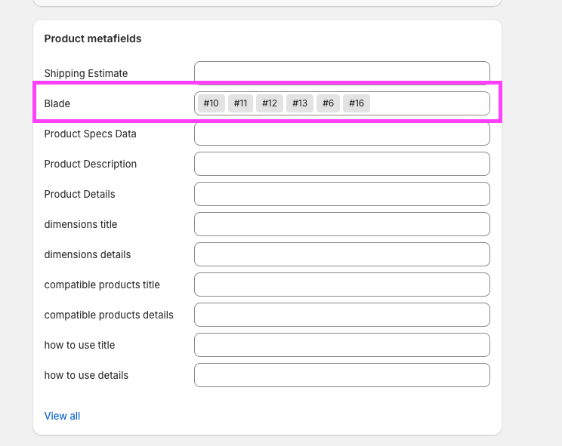The image size is (562, 446).
Task: Select the #16 blade tag
Action: click(357, 103)
